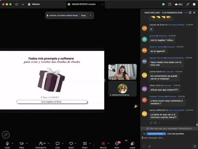Open the Veronica Picatto recipient dropdown
Image resolution: width=198 pixels, height=149 pixels.
[x=156, y=134]
